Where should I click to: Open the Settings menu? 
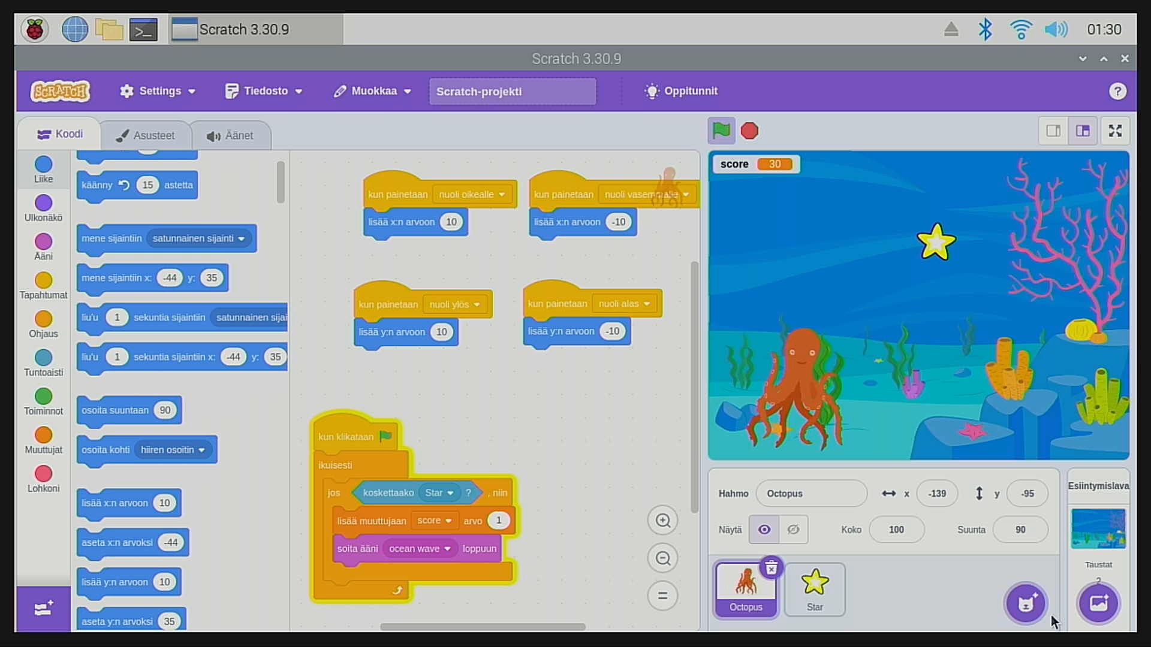[158, 91]
